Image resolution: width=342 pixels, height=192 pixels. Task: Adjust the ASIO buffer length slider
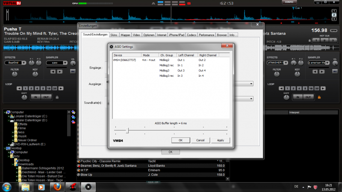tap(127, 131)
